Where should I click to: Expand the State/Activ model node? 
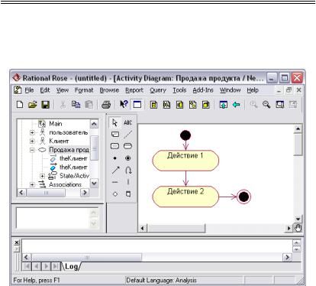[43, 176]
